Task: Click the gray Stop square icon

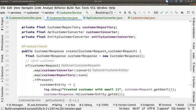Action: point(149,13)
